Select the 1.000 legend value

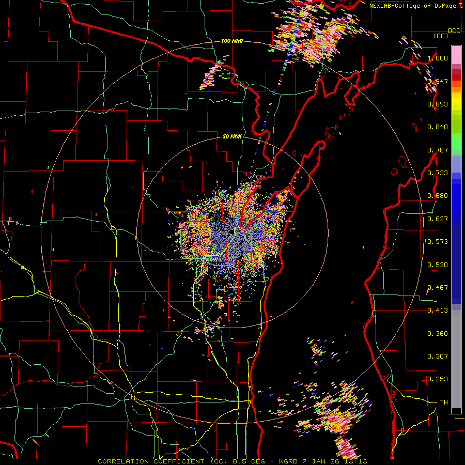pos(438,58)
